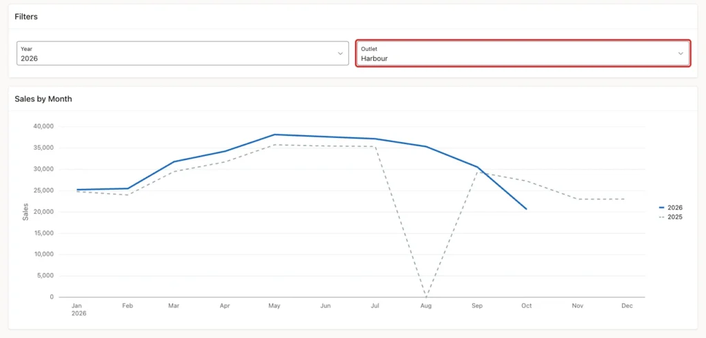
Task: Click the 15,000 y-axis label
Action: (43, 233)
